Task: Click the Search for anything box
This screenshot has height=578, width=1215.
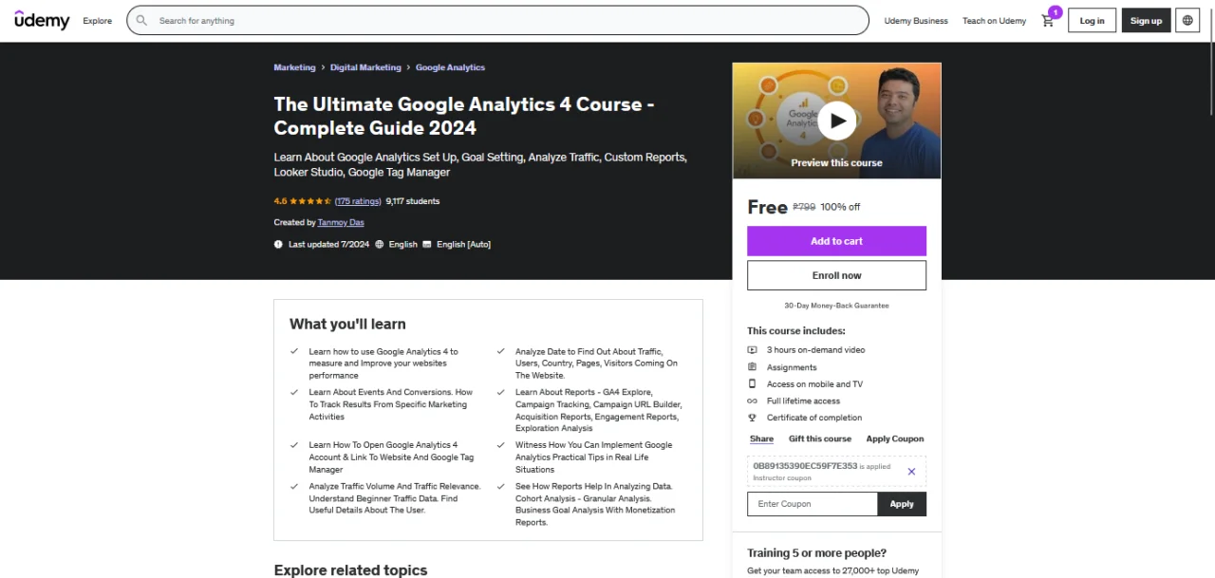Action: tap(497, 20)
